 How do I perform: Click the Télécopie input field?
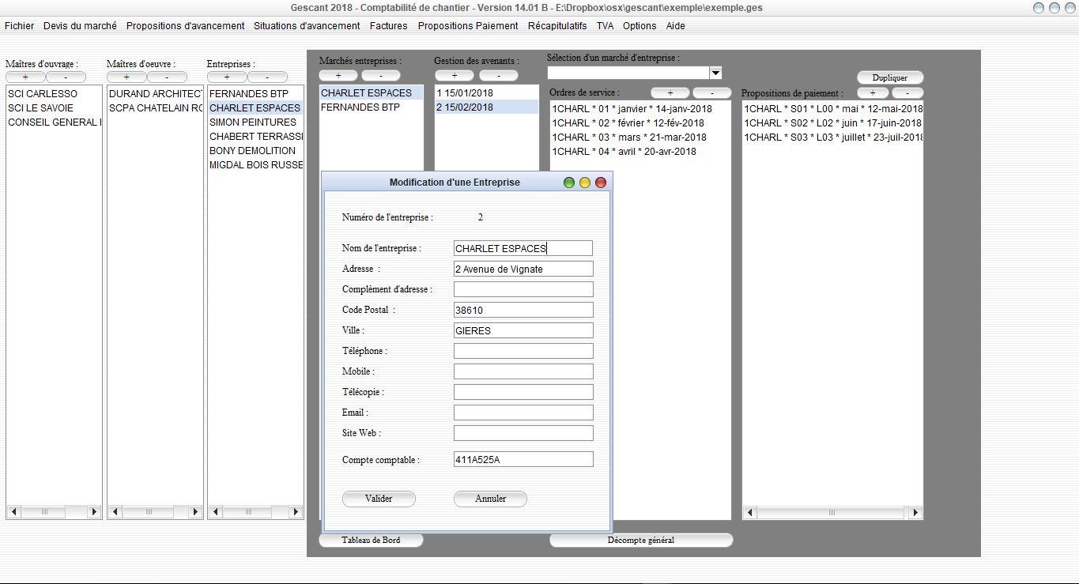(523, 392)
